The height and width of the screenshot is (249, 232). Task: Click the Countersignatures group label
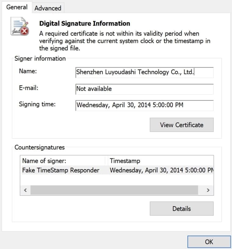pyautogui.click(x=40, y=147)
